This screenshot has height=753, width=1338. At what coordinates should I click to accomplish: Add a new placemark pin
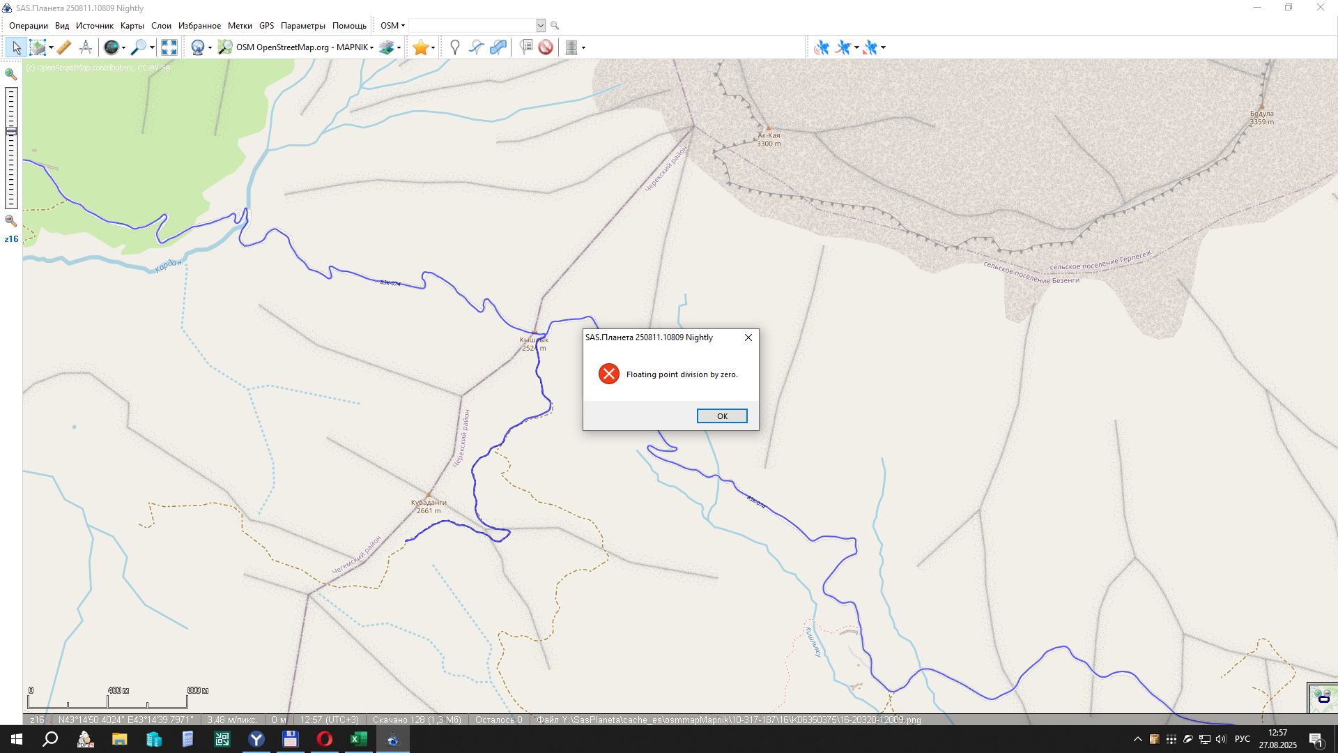455,47
